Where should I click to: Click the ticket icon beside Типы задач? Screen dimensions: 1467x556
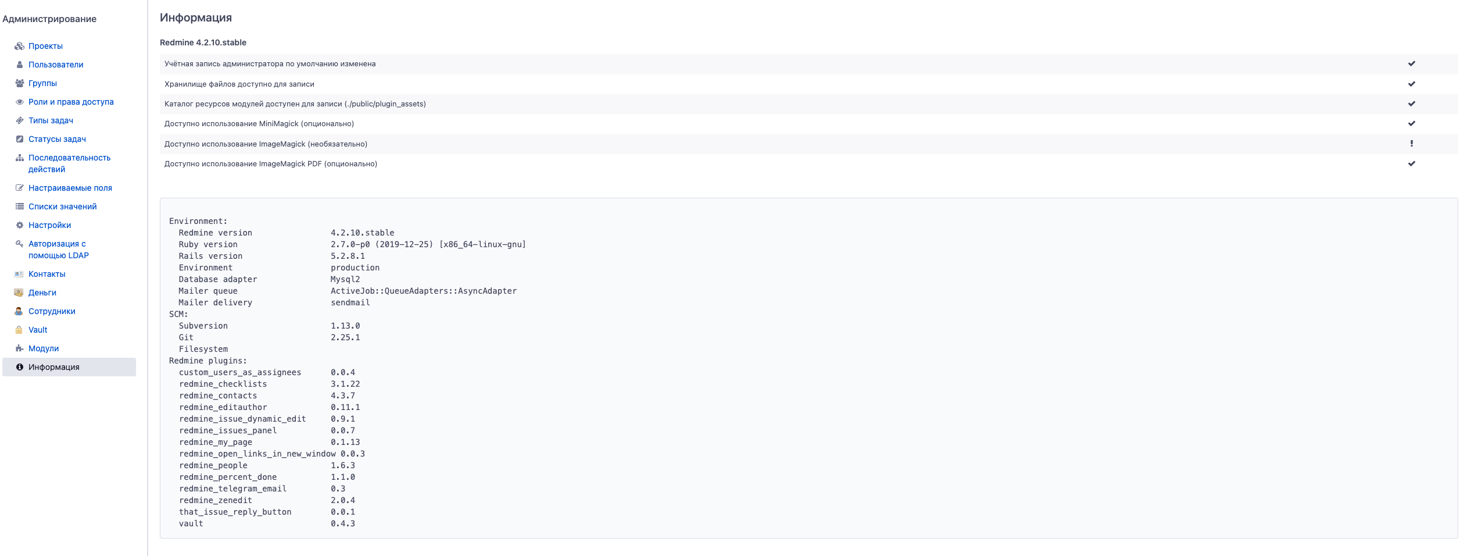[19, 120]
